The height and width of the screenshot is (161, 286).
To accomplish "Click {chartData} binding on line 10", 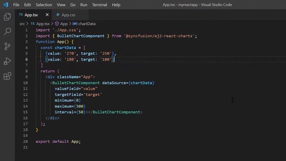I will pyautogui.click(x=141, y=83).
